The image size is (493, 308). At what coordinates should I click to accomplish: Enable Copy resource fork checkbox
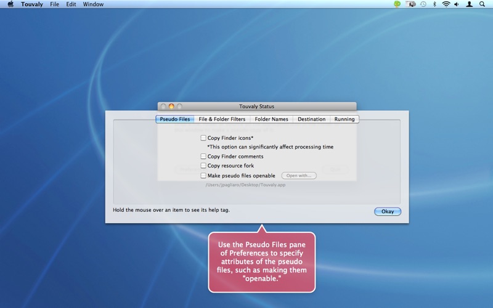(x=203, y=165)
